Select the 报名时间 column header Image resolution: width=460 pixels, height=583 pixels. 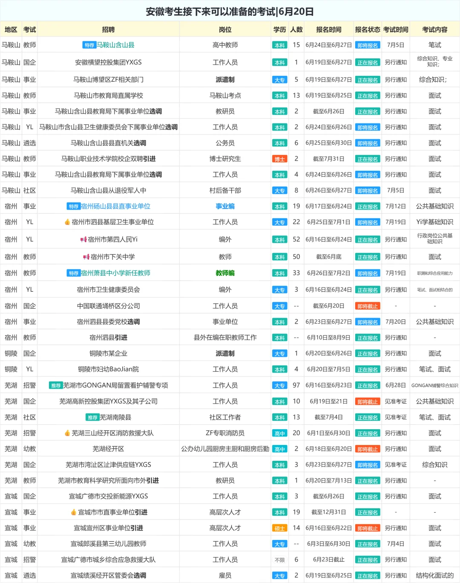coord(328,29)
